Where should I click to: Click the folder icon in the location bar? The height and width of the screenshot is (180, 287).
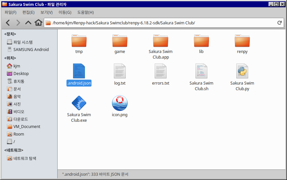(x=48, y=23)
